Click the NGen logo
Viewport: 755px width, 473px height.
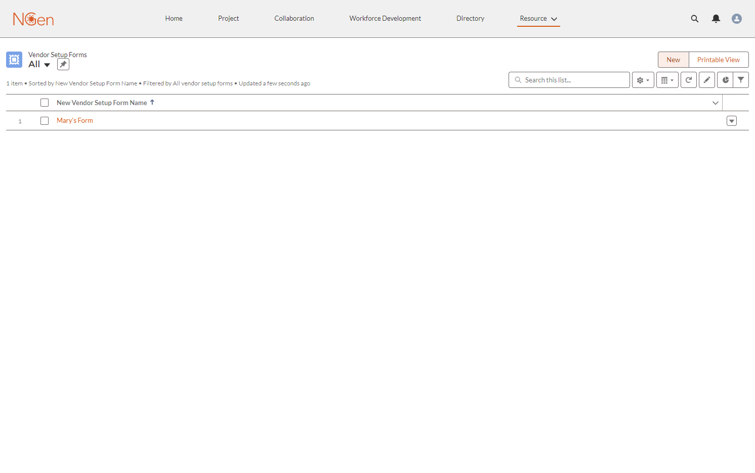33,19
